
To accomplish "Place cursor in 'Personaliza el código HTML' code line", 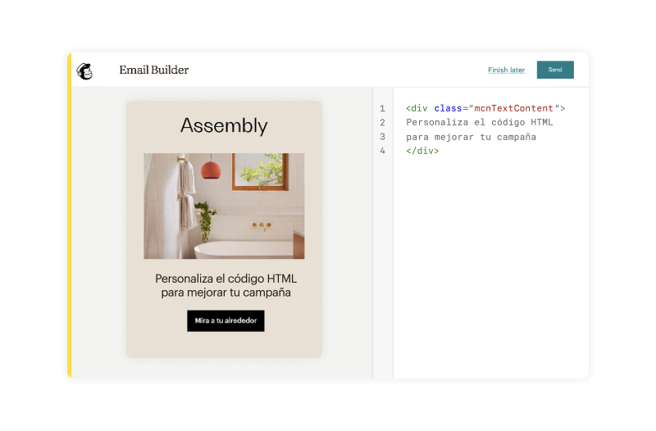I will click(x=479, y=123).
